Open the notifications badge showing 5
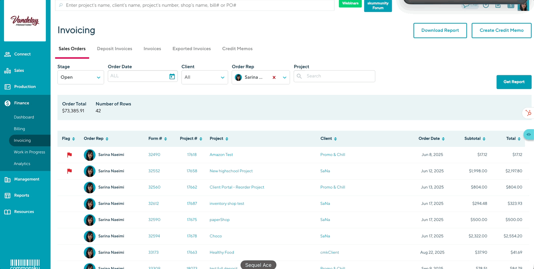 coord(511,5)
